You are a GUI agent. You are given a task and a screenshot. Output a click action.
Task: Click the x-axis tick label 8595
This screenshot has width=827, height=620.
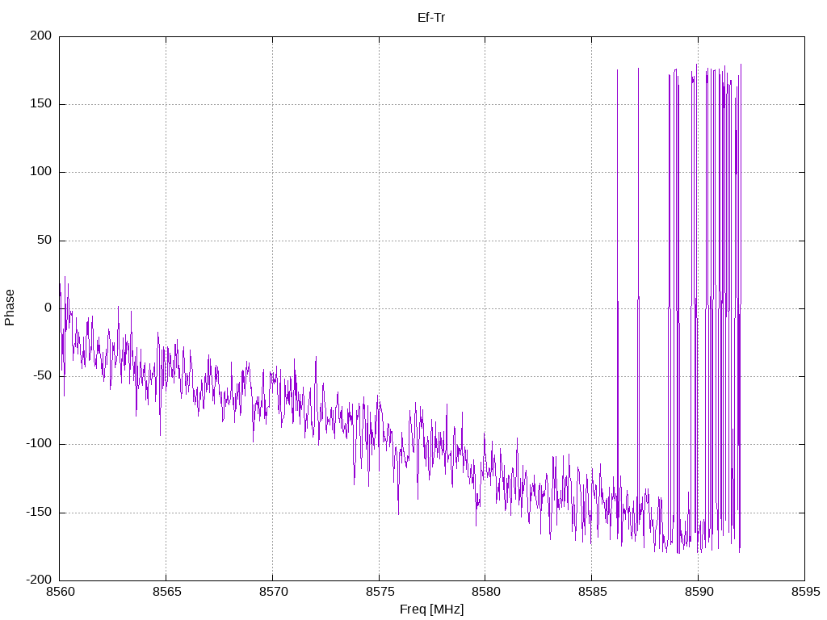805,592
